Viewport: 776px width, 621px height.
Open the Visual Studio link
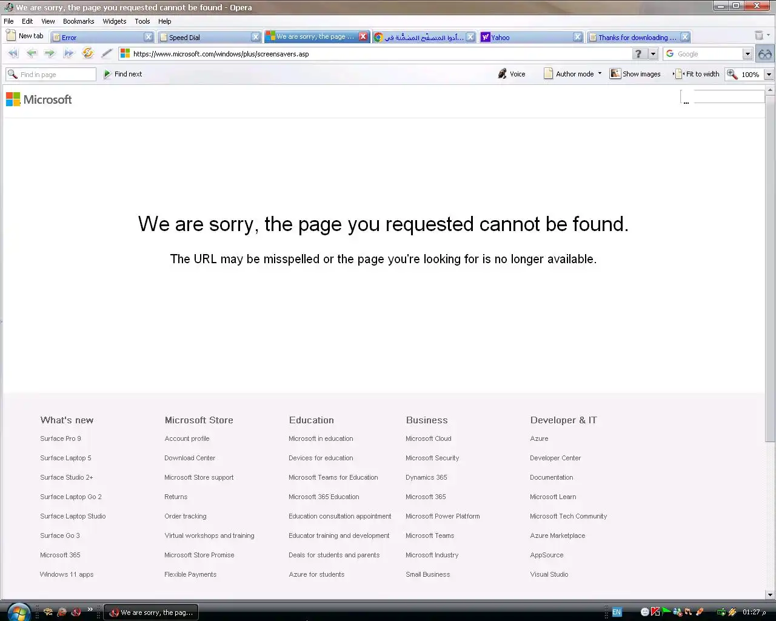[x=549, y=574]
